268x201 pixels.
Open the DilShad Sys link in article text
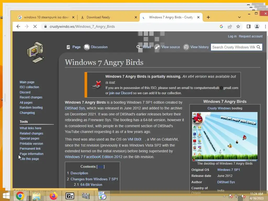[x=75, y=108]
